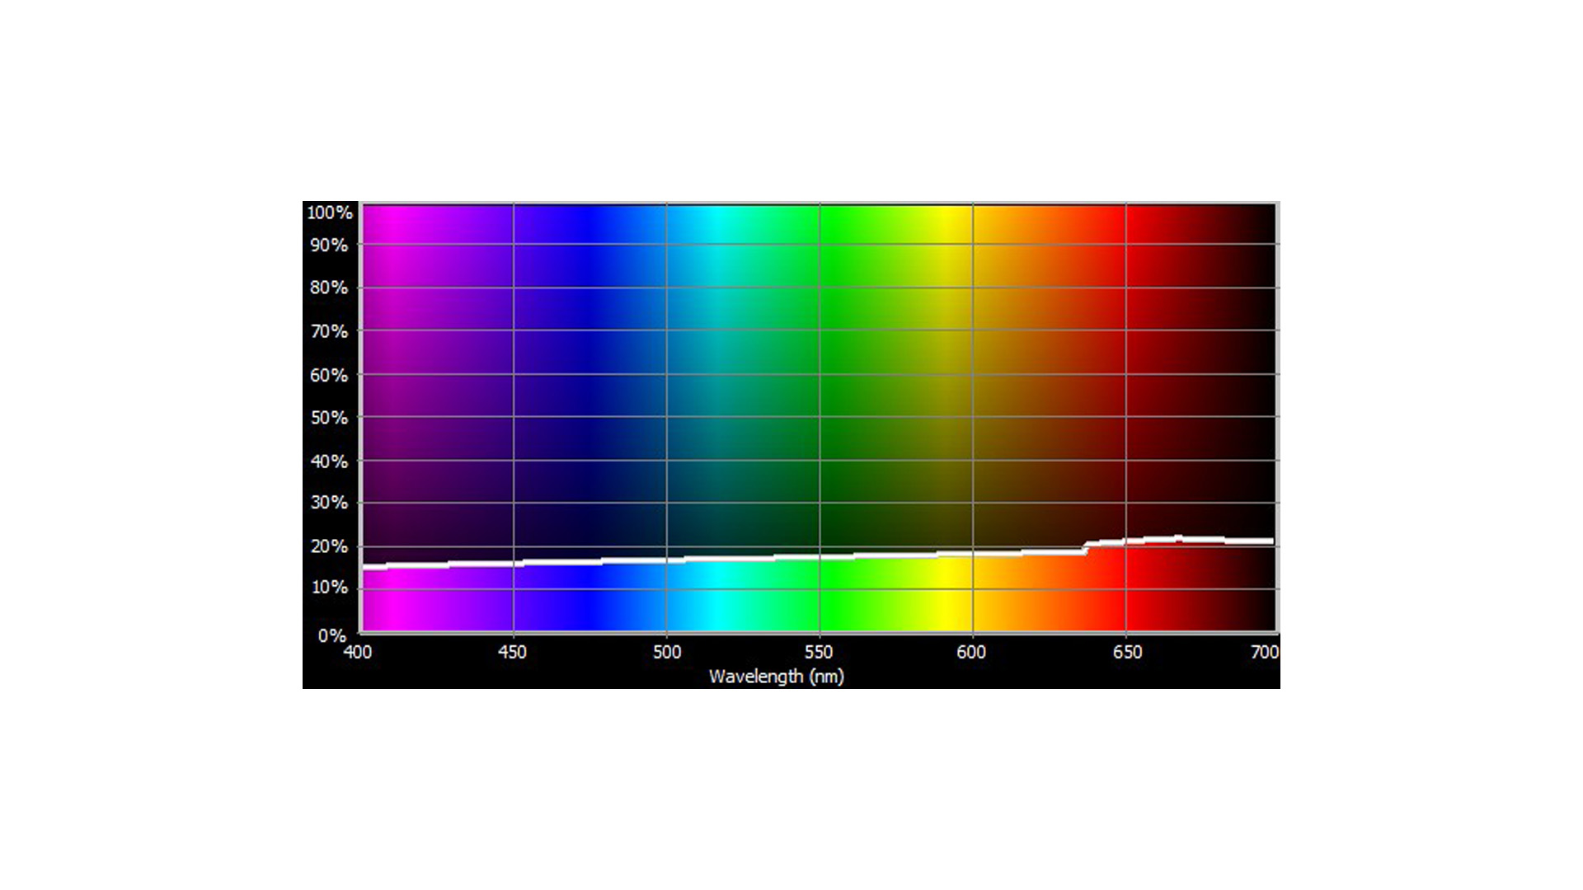Click the 650 wavelength tick label

pos(1127,652)
